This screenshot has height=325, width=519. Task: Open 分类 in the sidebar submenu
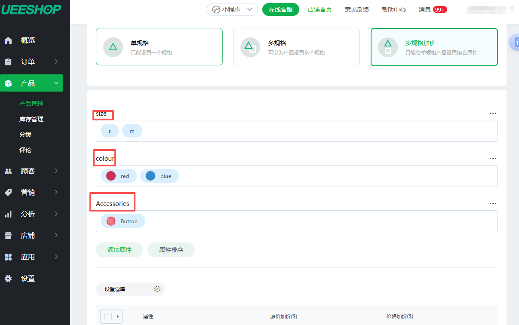[x=25, y=135]
